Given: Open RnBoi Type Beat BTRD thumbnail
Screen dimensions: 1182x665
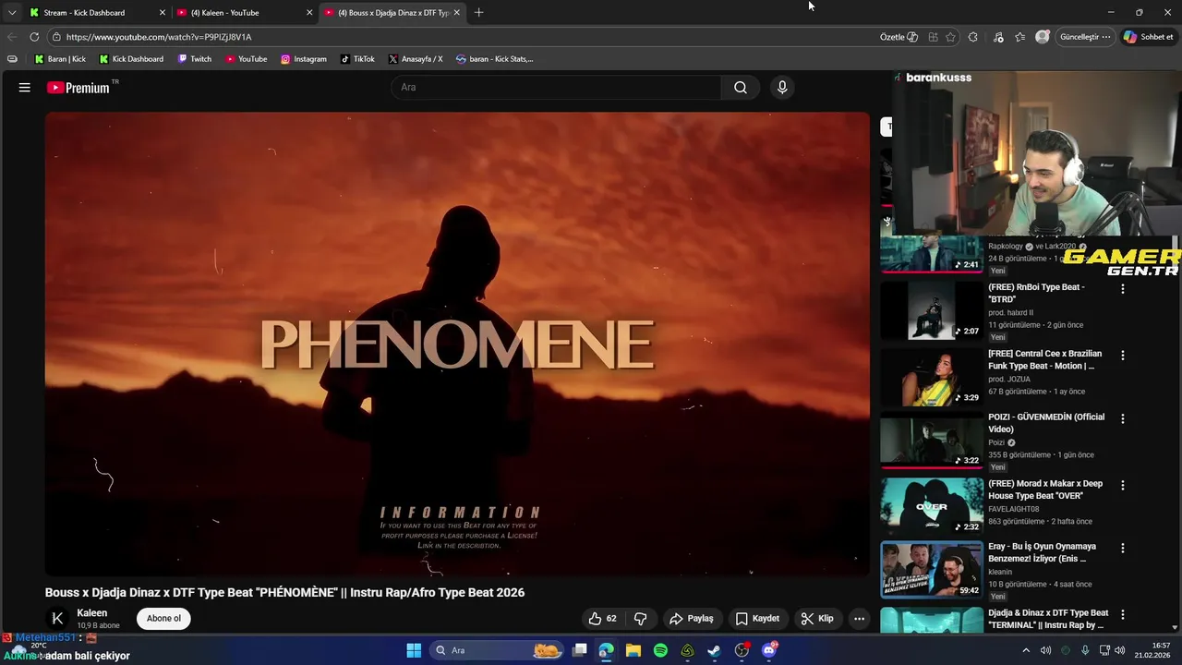Looking at the screenshot, I should 931,310.
